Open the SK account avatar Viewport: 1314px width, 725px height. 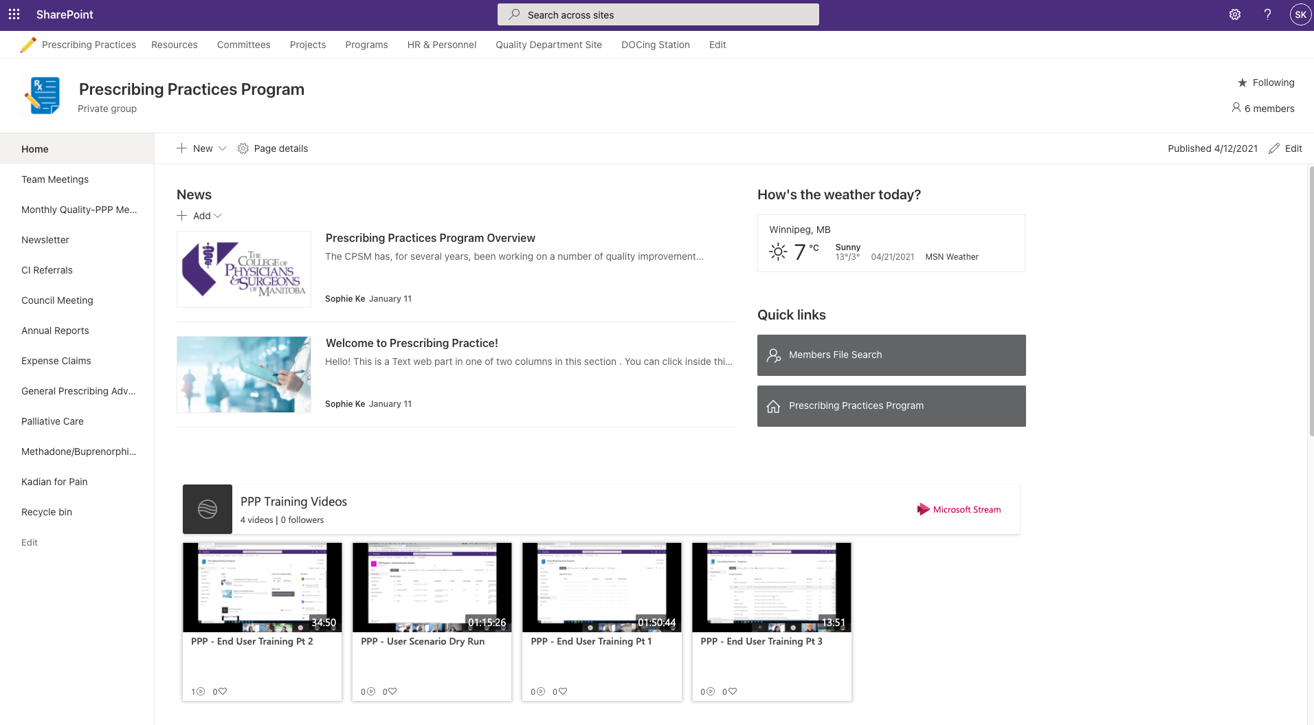(x=1300, y=14)
